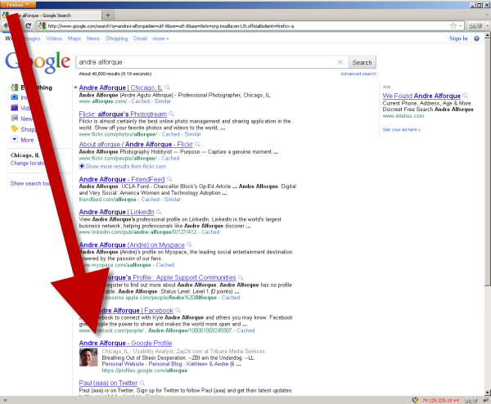
Task: Preview FriendFeed result with magnifier icon
Action: (x=169, y=179)
